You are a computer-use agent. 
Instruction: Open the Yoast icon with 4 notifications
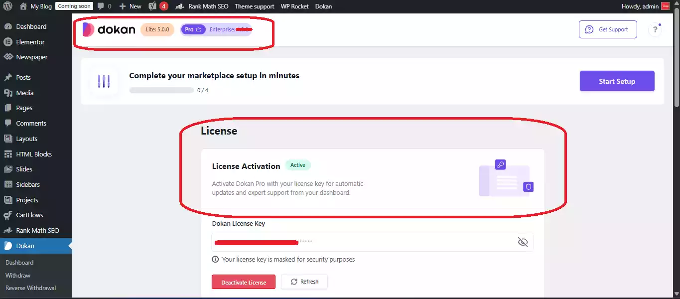(158, 6)
